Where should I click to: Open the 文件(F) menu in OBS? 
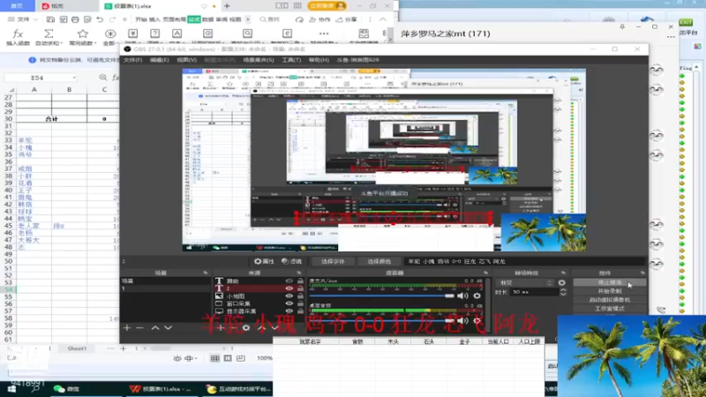[x=133, y=60]
